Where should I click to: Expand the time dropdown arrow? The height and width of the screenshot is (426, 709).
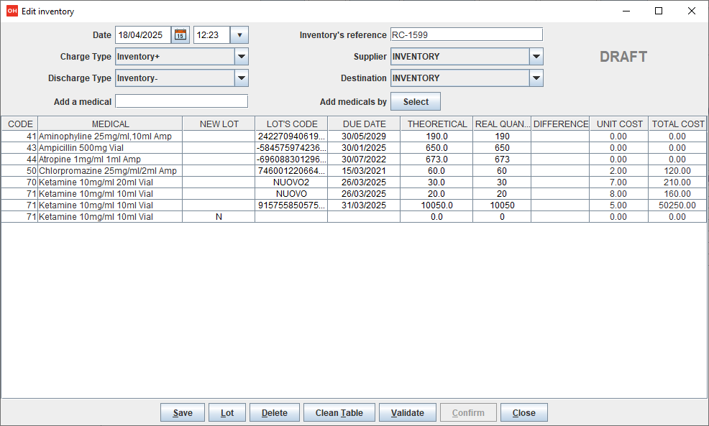tap(239, 34)
